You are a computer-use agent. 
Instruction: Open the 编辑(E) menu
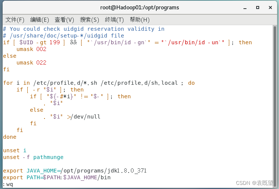(40, 19)
